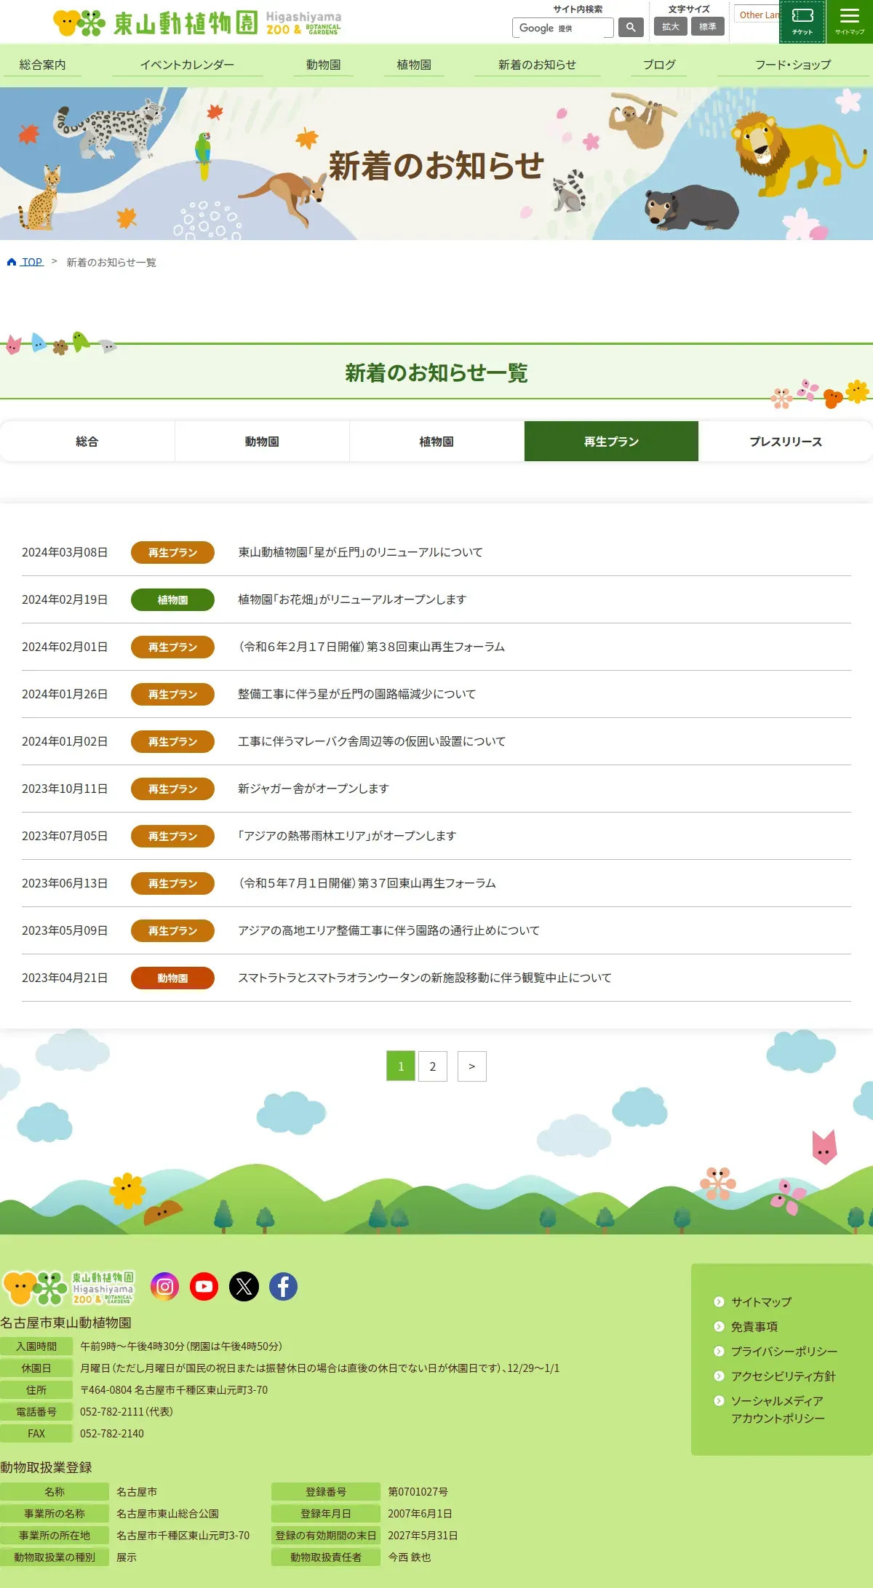Image resolution: width=873 pixels, height=1588 pixels.
Task: Open アジアの高地エリア整備工事 article
Action: [x=388, y=930]
